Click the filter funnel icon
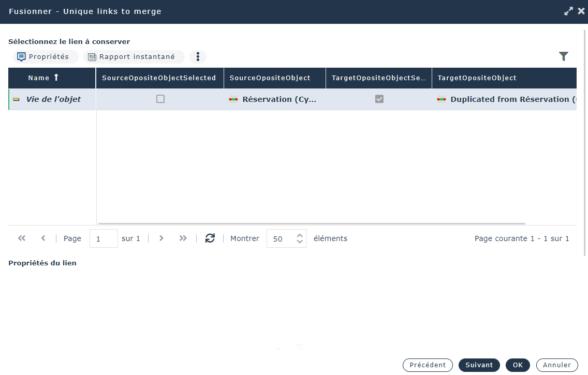 click(564, 57)
